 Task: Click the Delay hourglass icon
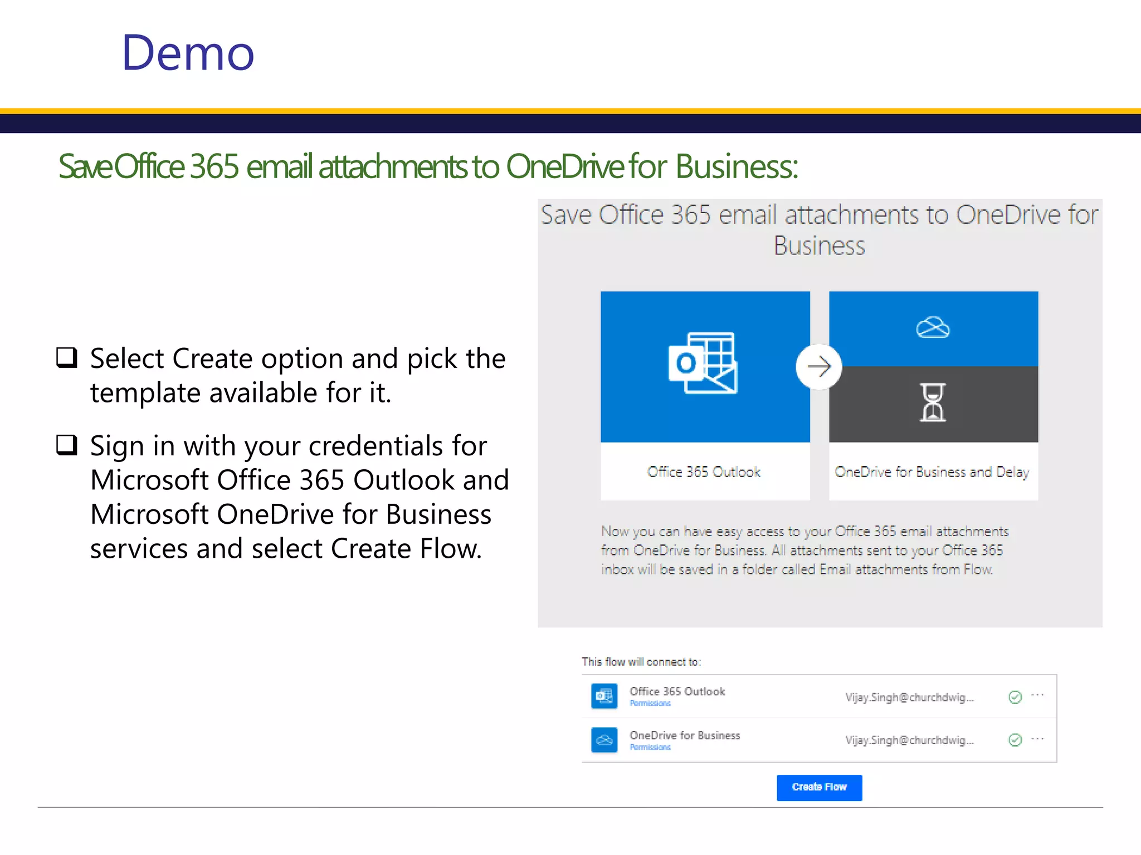point(933,402)
